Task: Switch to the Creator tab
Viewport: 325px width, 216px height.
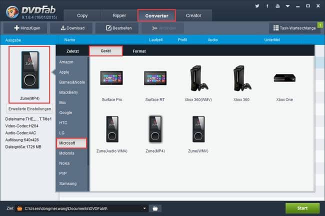Action: click(x=193, y=15)
